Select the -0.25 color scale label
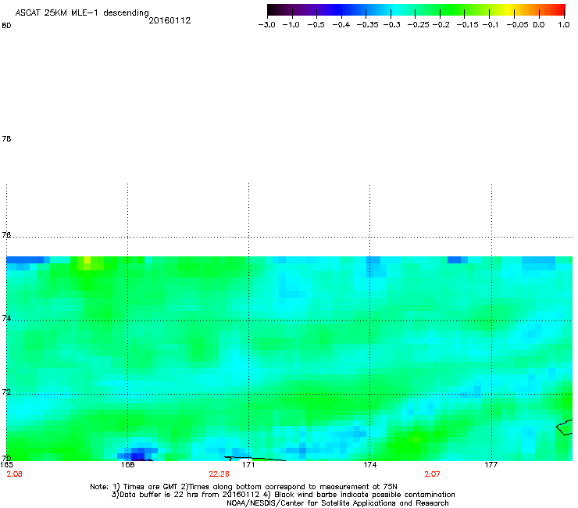Screen dimensions: 578x508 (x=419, y=25)
